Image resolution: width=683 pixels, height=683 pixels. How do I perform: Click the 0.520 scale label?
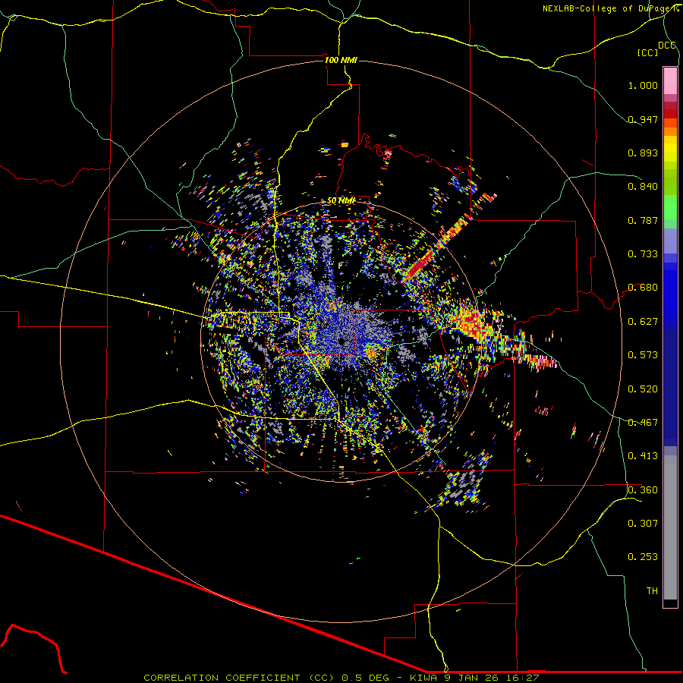643,389
